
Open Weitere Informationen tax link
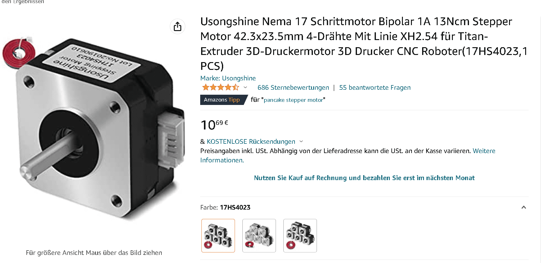(x=348, y=156)
